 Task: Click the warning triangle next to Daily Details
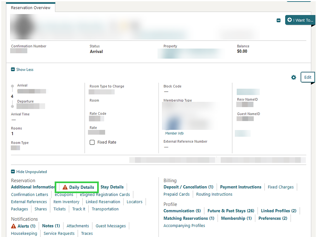65,187
